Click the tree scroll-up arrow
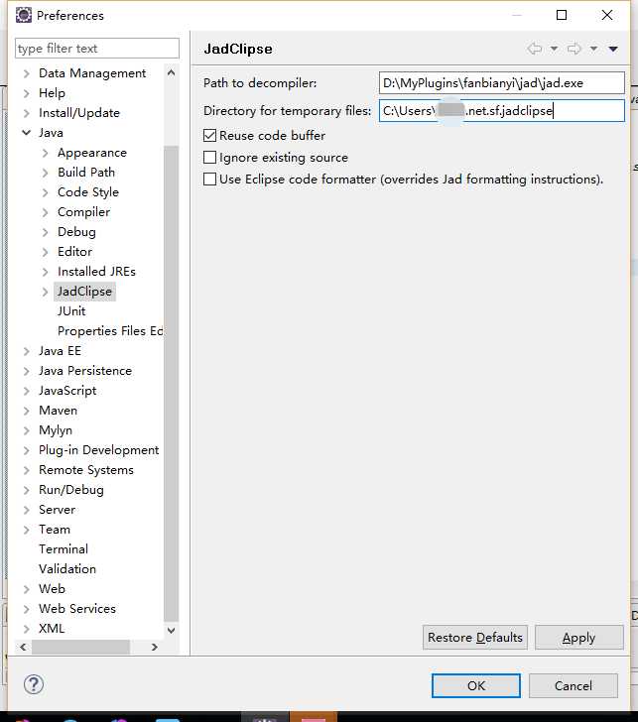638x722 pixels. coord(171,72)
